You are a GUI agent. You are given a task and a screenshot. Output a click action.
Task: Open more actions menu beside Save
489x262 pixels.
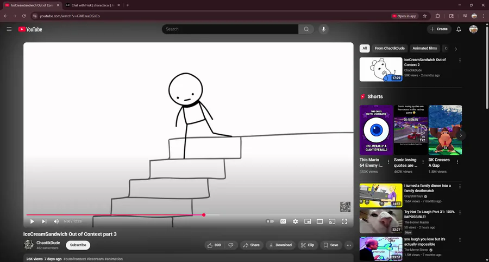pyautogui.click(x=349, y=245)
